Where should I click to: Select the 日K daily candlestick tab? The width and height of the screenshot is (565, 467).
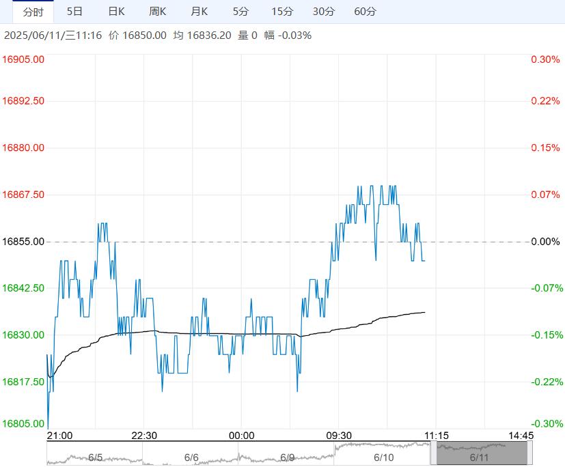117,12
